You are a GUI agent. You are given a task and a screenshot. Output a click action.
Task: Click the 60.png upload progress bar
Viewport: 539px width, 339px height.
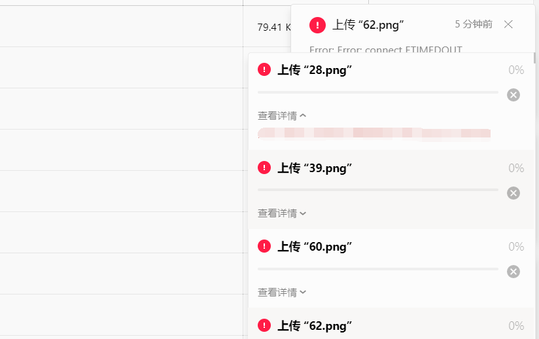(378, 269)
